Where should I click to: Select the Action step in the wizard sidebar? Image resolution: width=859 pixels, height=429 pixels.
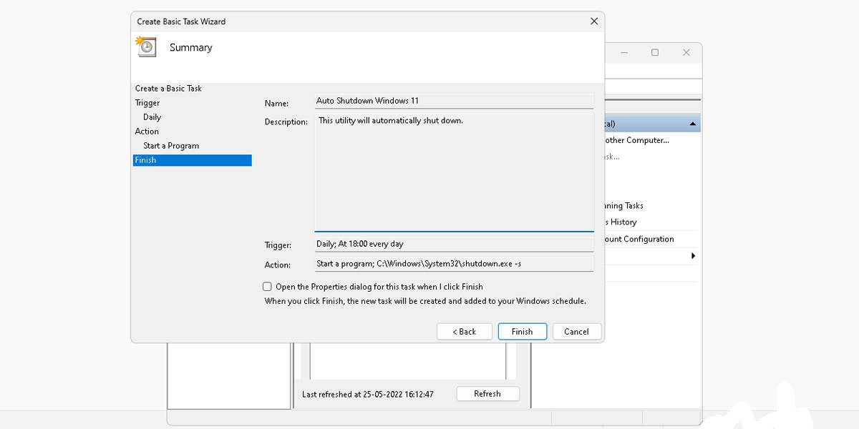click(x=147, y=132)
